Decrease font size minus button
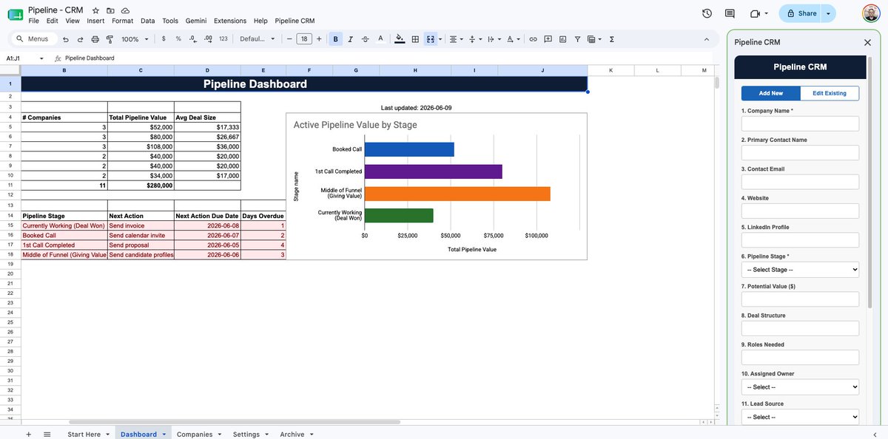This screenshot has width=888, height=439. (x=289, y=38)
